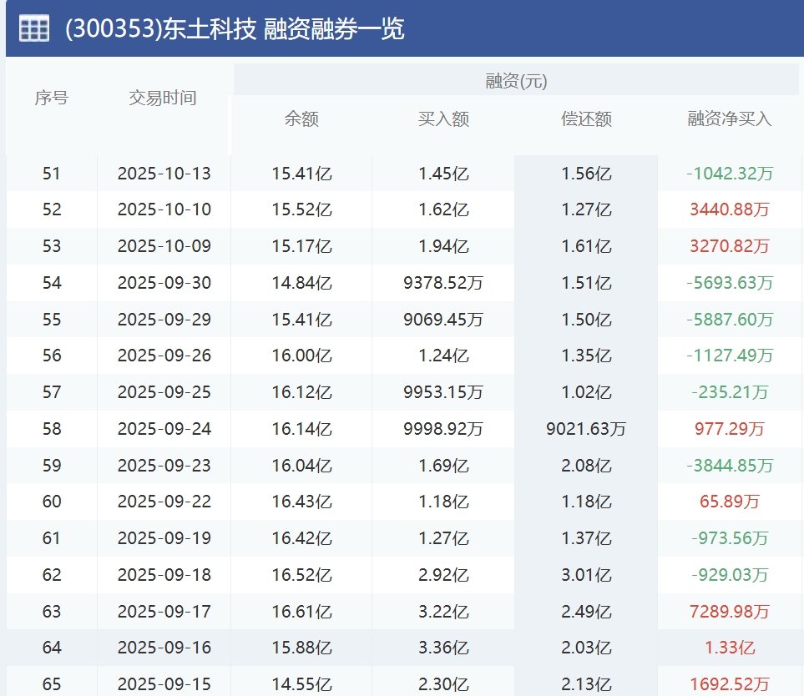Select date cell 2025-09-17
Image resolution: width=804 pixels, height=696 pixels.
(164, 612)
